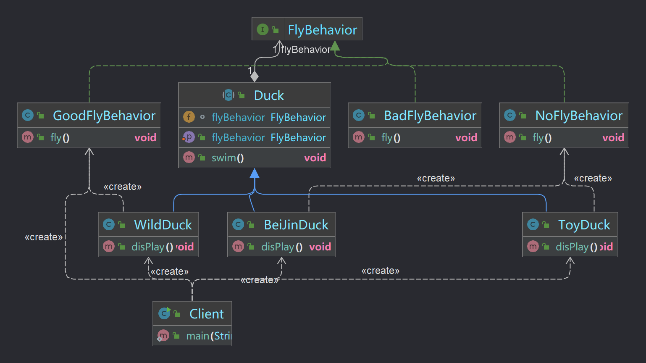Click the flyBehavior association label under FlyBehavior
Viewport: 646px width, 363px height.
[x=305, y=50]
